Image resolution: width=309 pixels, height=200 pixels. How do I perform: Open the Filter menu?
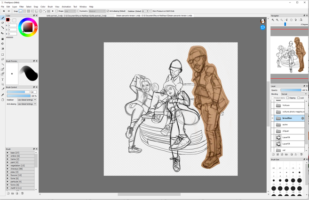point(22,7)
